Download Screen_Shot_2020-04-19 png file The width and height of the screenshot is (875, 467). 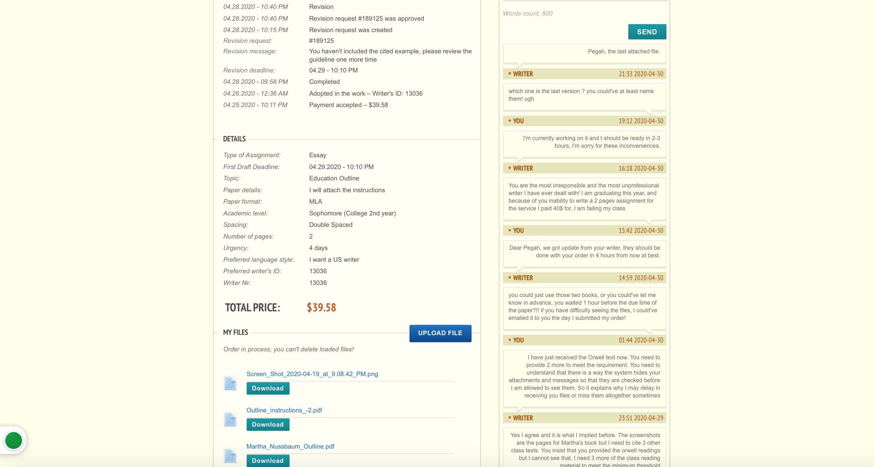coord(268,388)
